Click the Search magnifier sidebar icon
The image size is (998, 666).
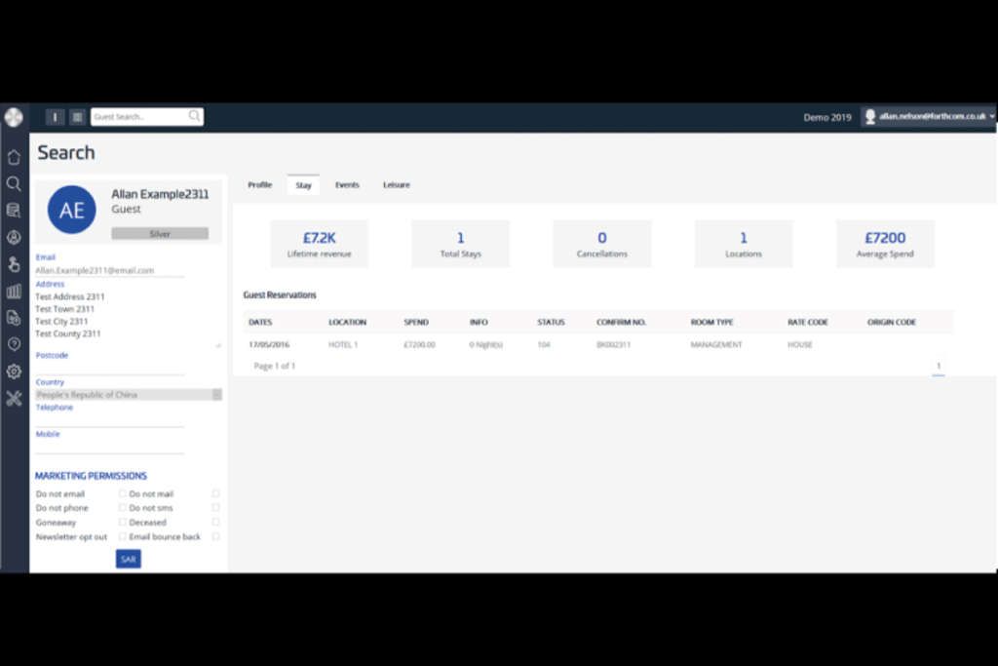tap(14, 183)
